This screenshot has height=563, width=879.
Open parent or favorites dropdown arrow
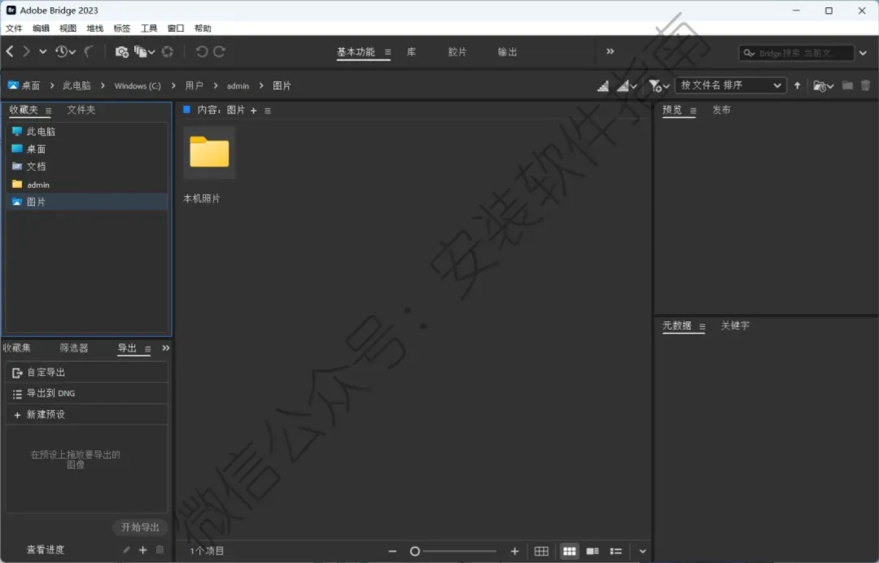(x=42, y=51)
